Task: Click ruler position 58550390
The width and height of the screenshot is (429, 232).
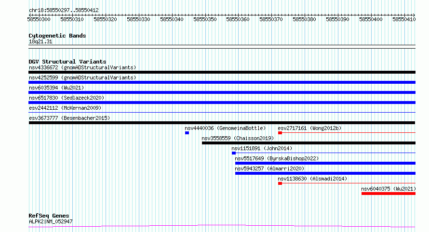Action: click(337, 19)
